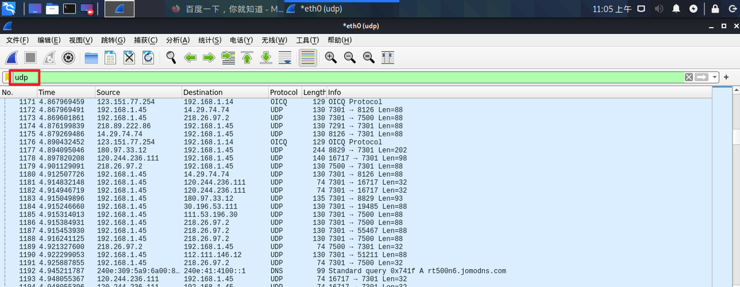Open the display filter bookmark menu
This screenshot has width=740, height=287.
pyautogui.click(x=7, y=77)
